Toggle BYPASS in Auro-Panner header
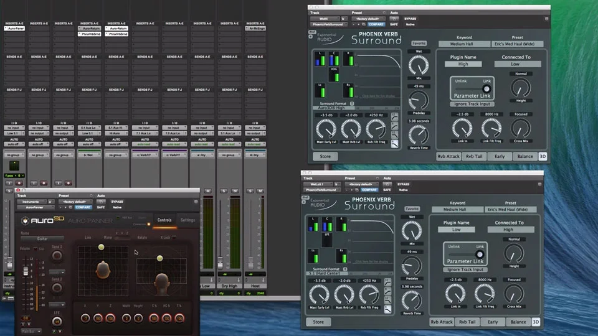Viewport: 598px width, 336px height. coord(117,202)
